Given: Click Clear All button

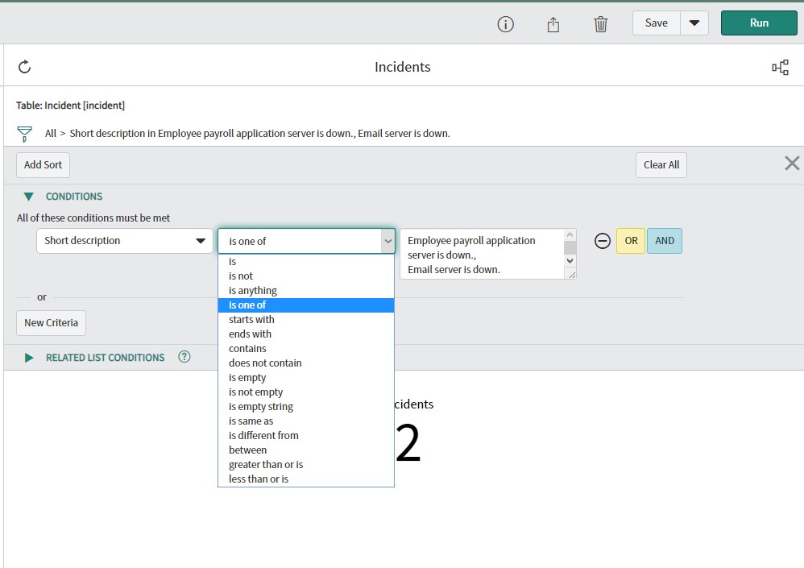Looking at the screenshot, I should coord(661,165).
